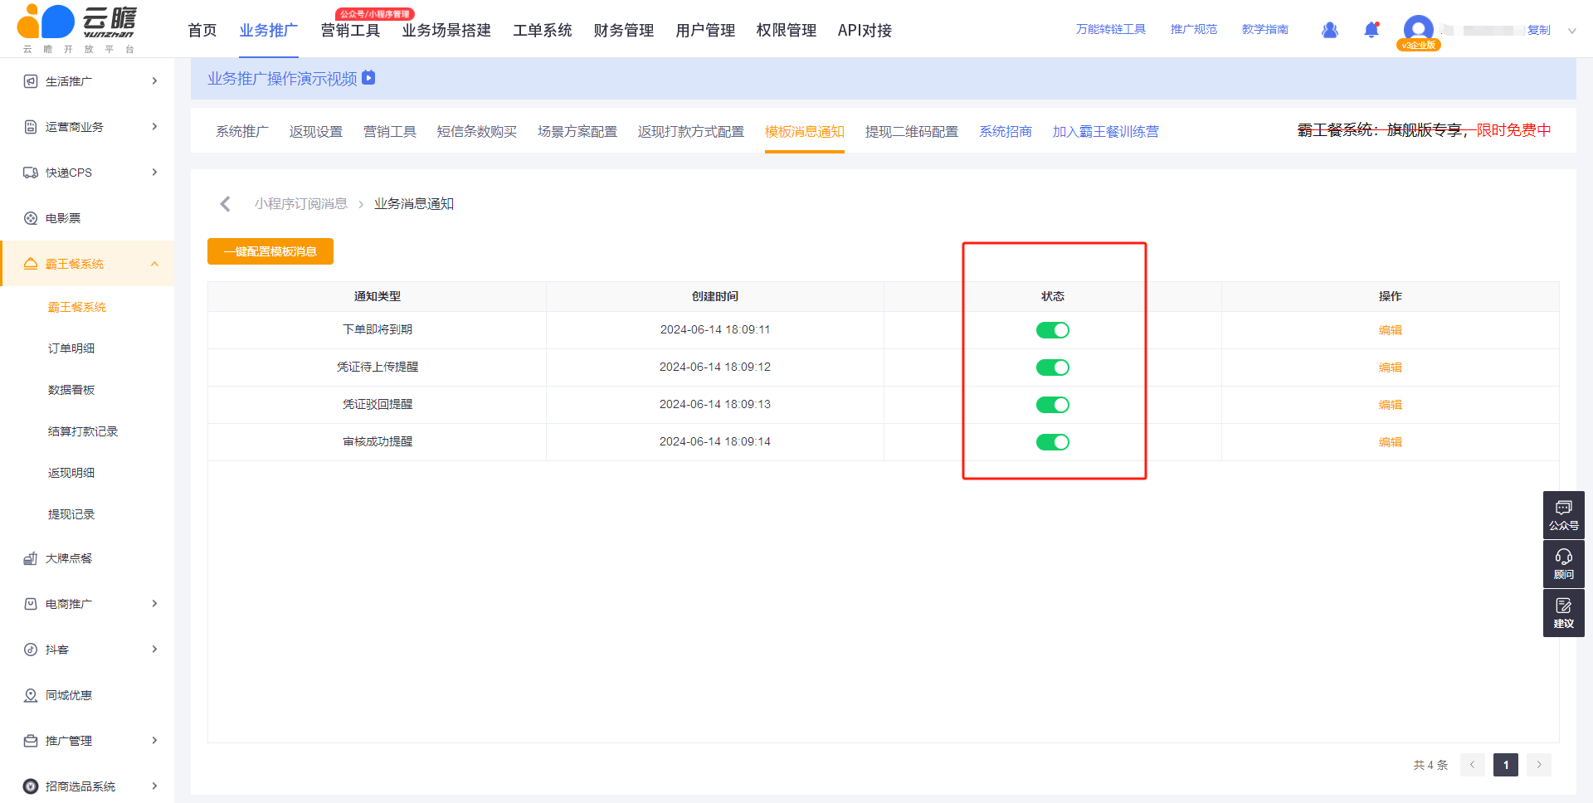Open the user contacts icon in header
The width and height of the screenshot is (1593, 803).
[x=1330, y=30]
